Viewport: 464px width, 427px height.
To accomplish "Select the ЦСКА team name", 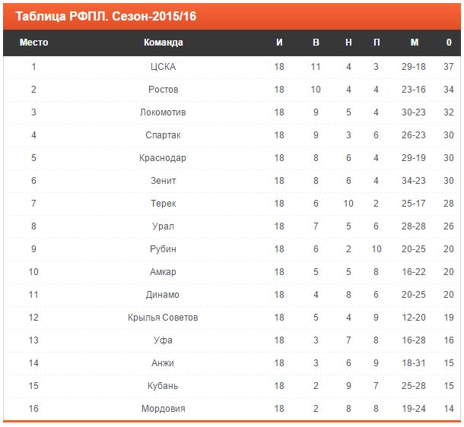I will [163, 67].
